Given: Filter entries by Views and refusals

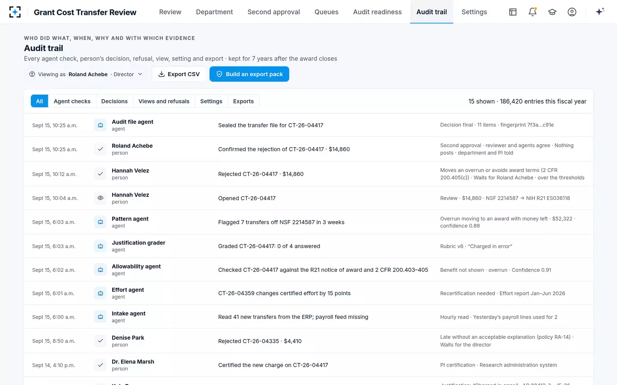Looking at the screenshot, I should click(164, 101).
